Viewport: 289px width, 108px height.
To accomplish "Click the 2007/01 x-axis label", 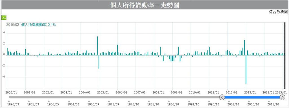I will click(140, 92).
